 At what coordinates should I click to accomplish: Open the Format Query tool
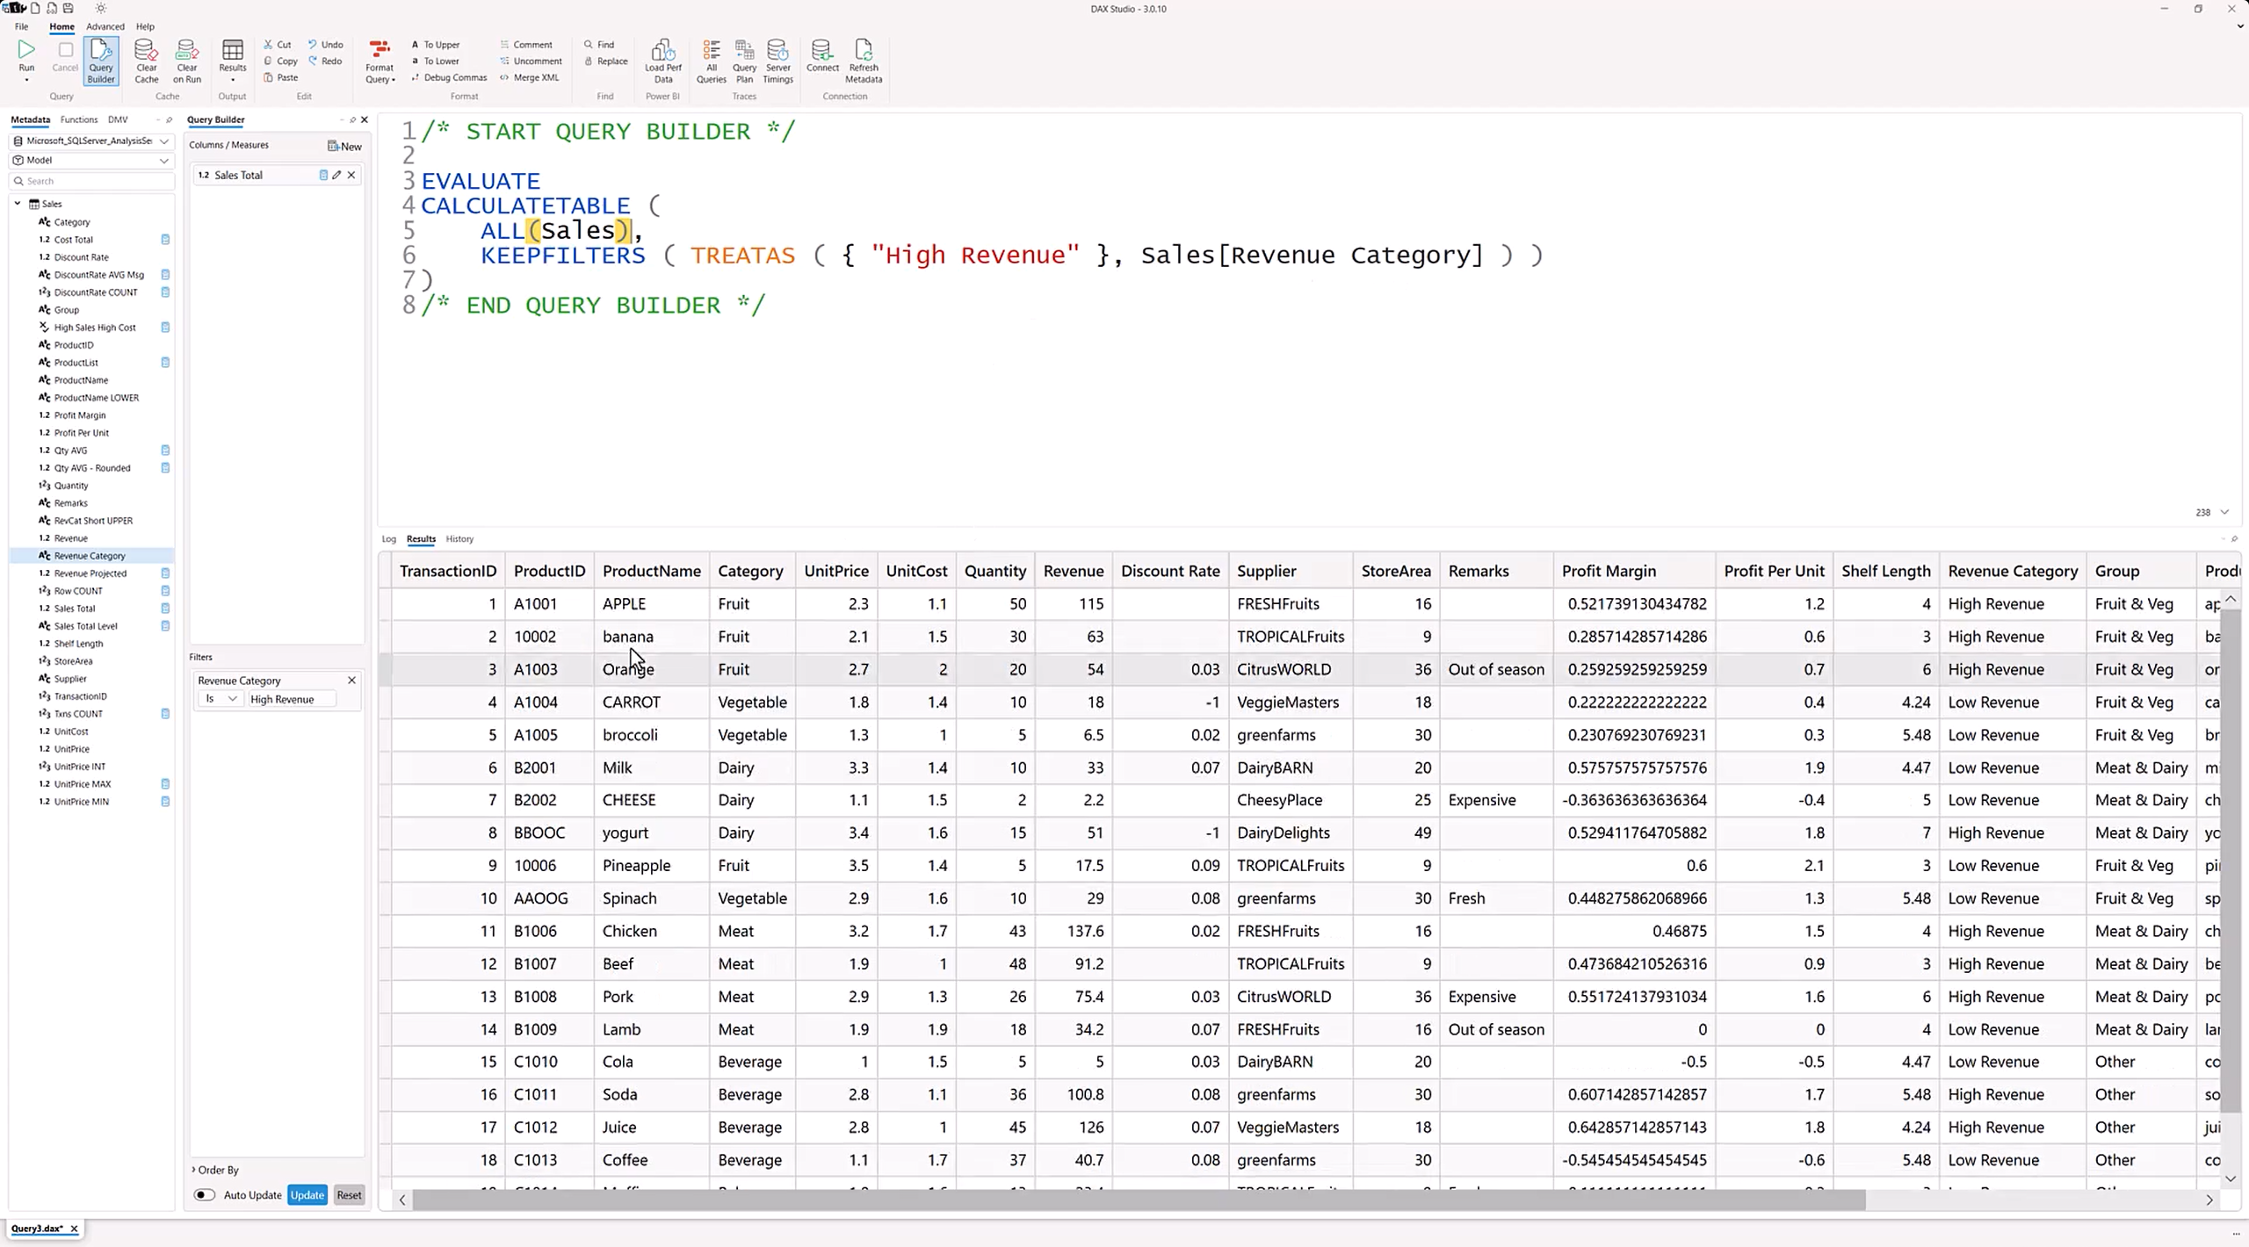pos(380,60)
